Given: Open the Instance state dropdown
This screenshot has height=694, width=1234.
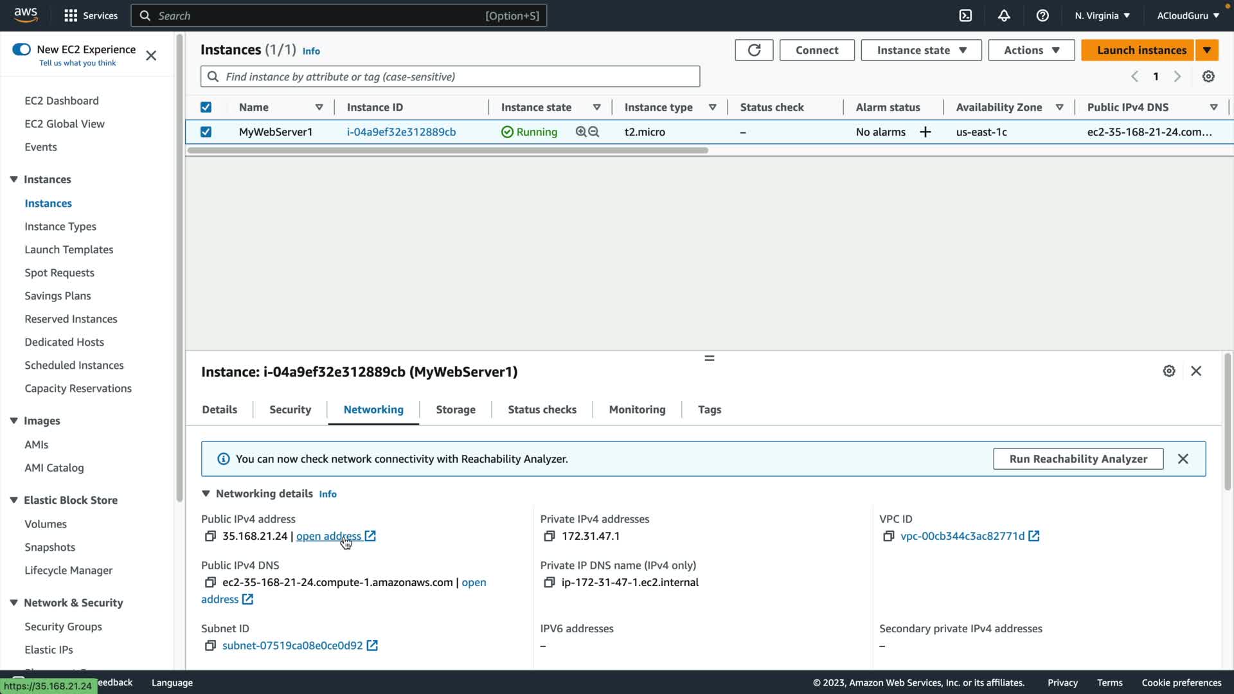Looking at the screenshot, I should pos(920,50).
